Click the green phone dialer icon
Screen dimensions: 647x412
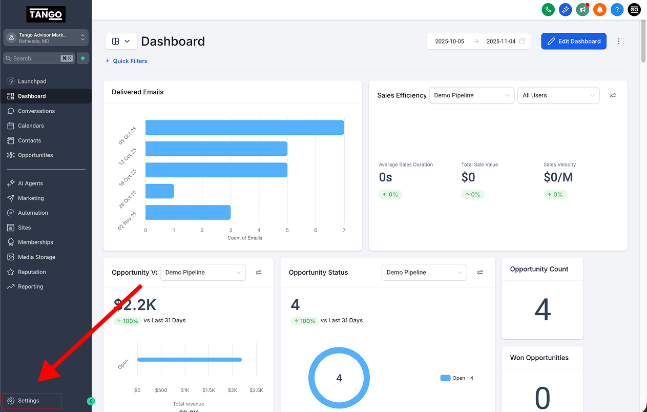click(548, 9)
